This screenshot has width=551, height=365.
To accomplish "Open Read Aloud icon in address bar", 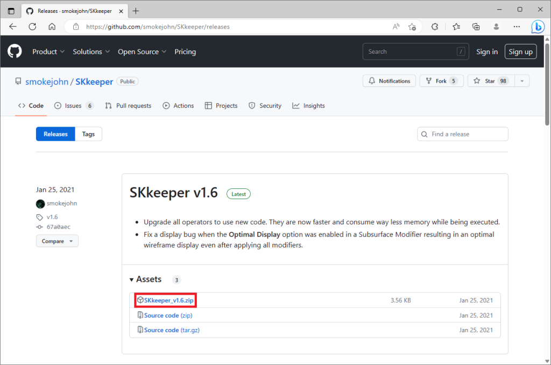I will click(x=396, y=26).
